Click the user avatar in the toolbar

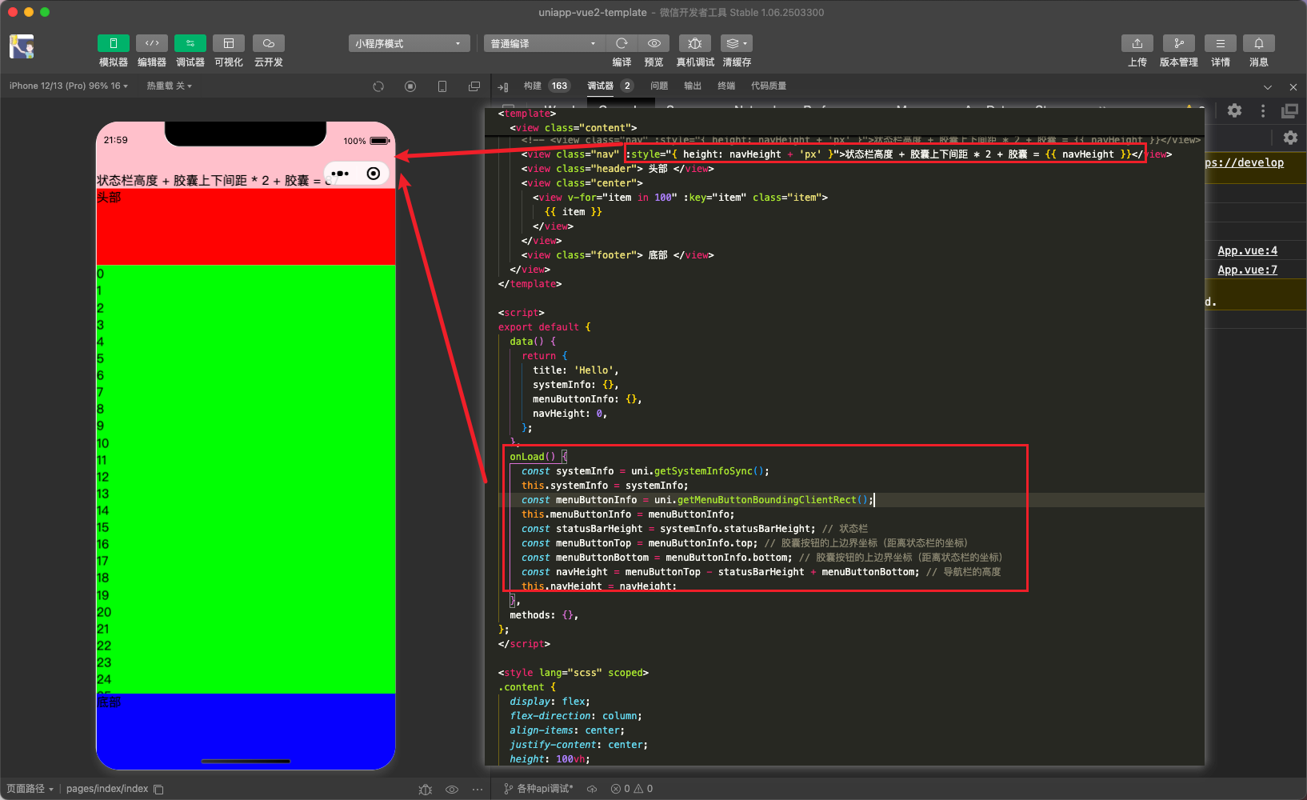click(22, 46)
